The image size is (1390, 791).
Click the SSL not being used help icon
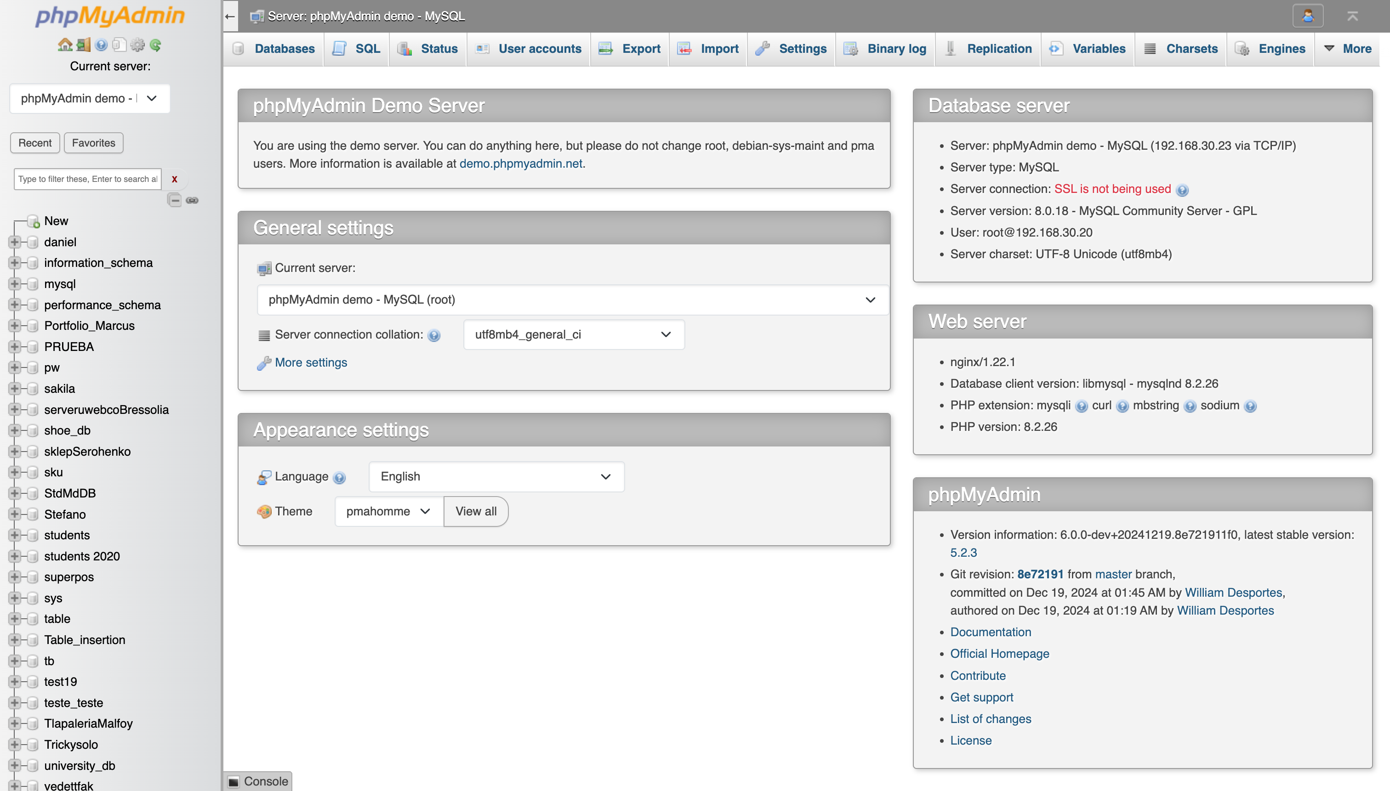[1182, 190]
